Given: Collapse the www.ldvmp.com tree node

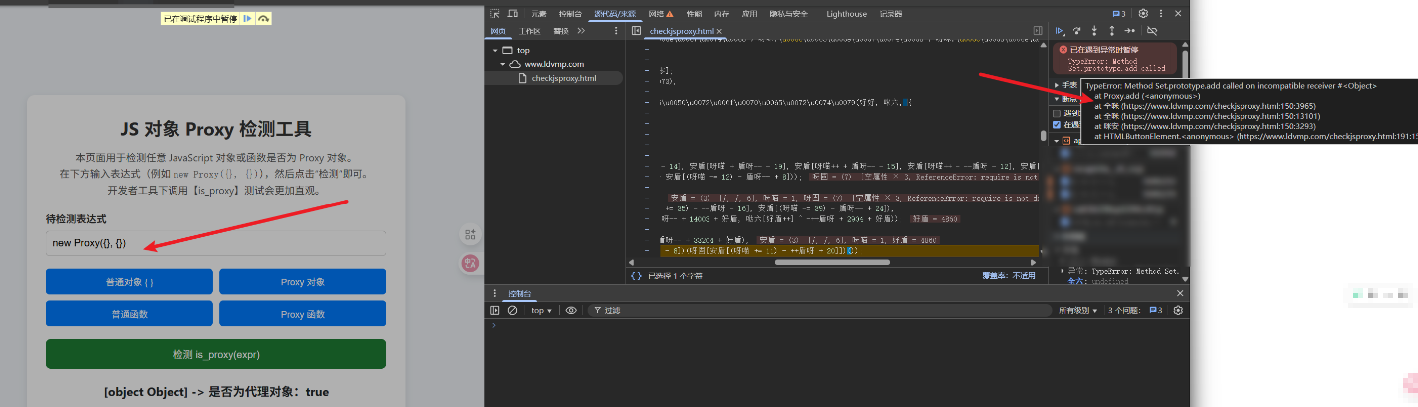Looking at the screenshot, I should point(502,64).
